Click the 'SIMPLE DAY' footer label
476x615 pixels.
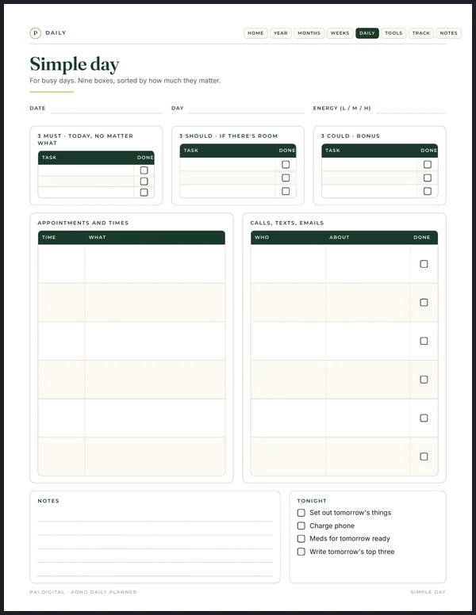428,592
